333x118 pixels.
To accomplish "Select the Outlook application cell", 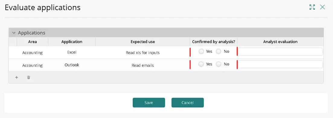I will 72,65.
